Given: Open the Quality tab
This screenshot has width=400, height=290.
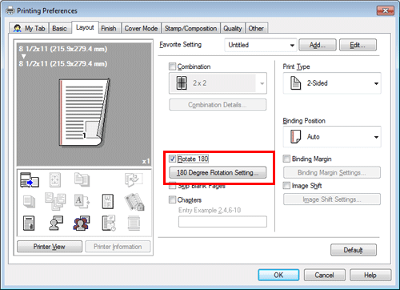Looking at the screenshot, I should [233, 28].
